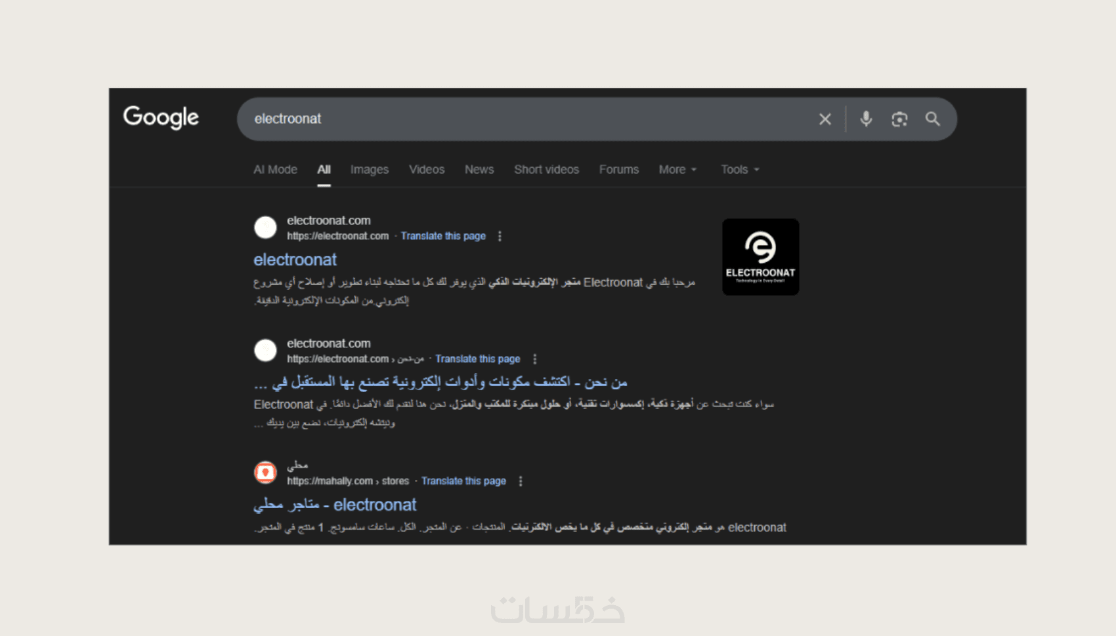
Task: Click the favicon of first electroonat.com result
Action: [x=265, y=228]
